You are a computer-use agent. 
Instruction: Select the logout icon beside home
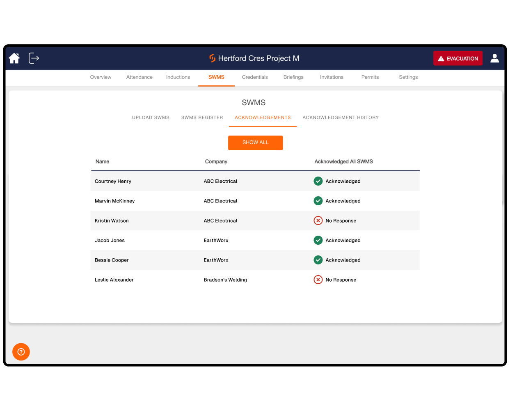[33, 58]
